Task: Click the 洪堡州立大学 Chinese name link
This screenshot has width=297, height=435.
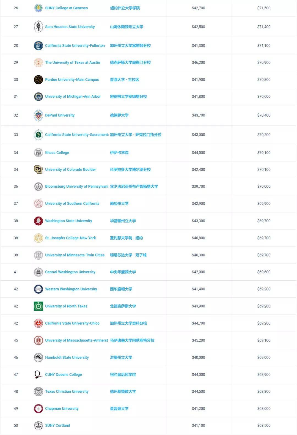Action: [121, 357]
